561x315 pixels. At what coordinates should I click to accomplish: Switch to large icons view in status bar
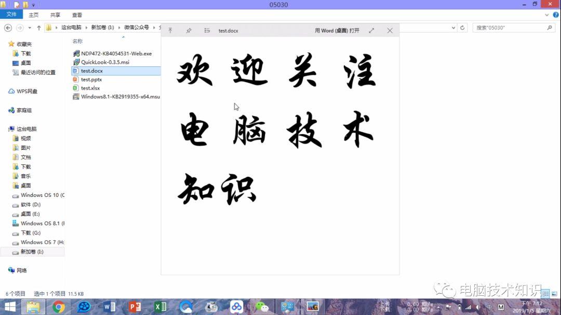pos(554,294)
